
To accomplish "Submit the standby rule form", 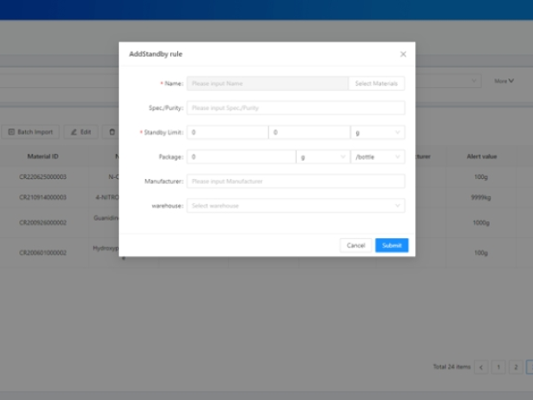I will (x=391, y=245).
